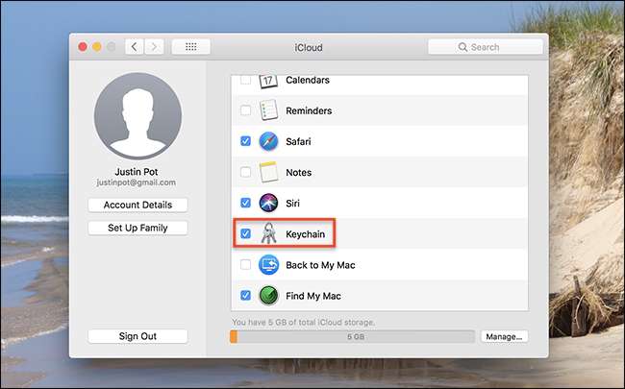Click the Keychain keys icon

(268, 233)
